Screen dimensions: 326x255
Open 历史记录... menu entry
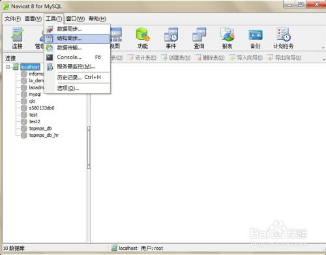[x=77, y=78]
